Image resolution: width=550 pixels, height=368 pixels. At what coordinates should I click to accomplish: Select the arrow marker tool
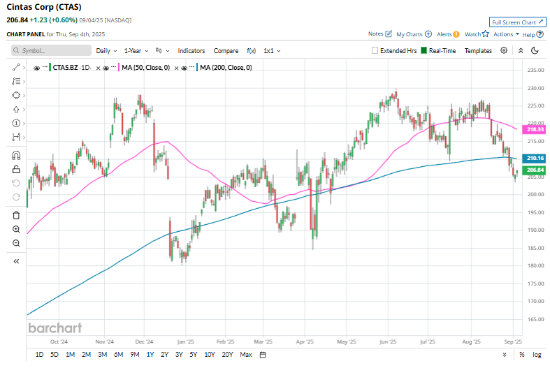click(16, 110)
